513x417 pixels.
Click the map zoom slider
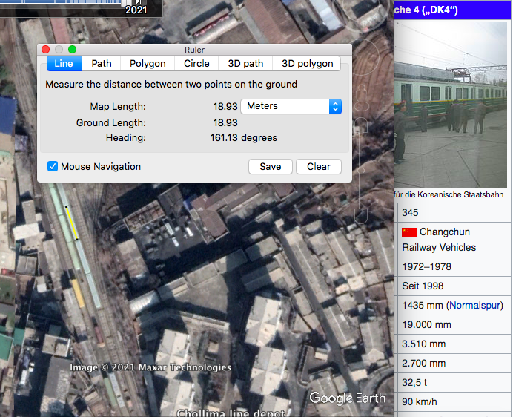click(x=361, y=171)
